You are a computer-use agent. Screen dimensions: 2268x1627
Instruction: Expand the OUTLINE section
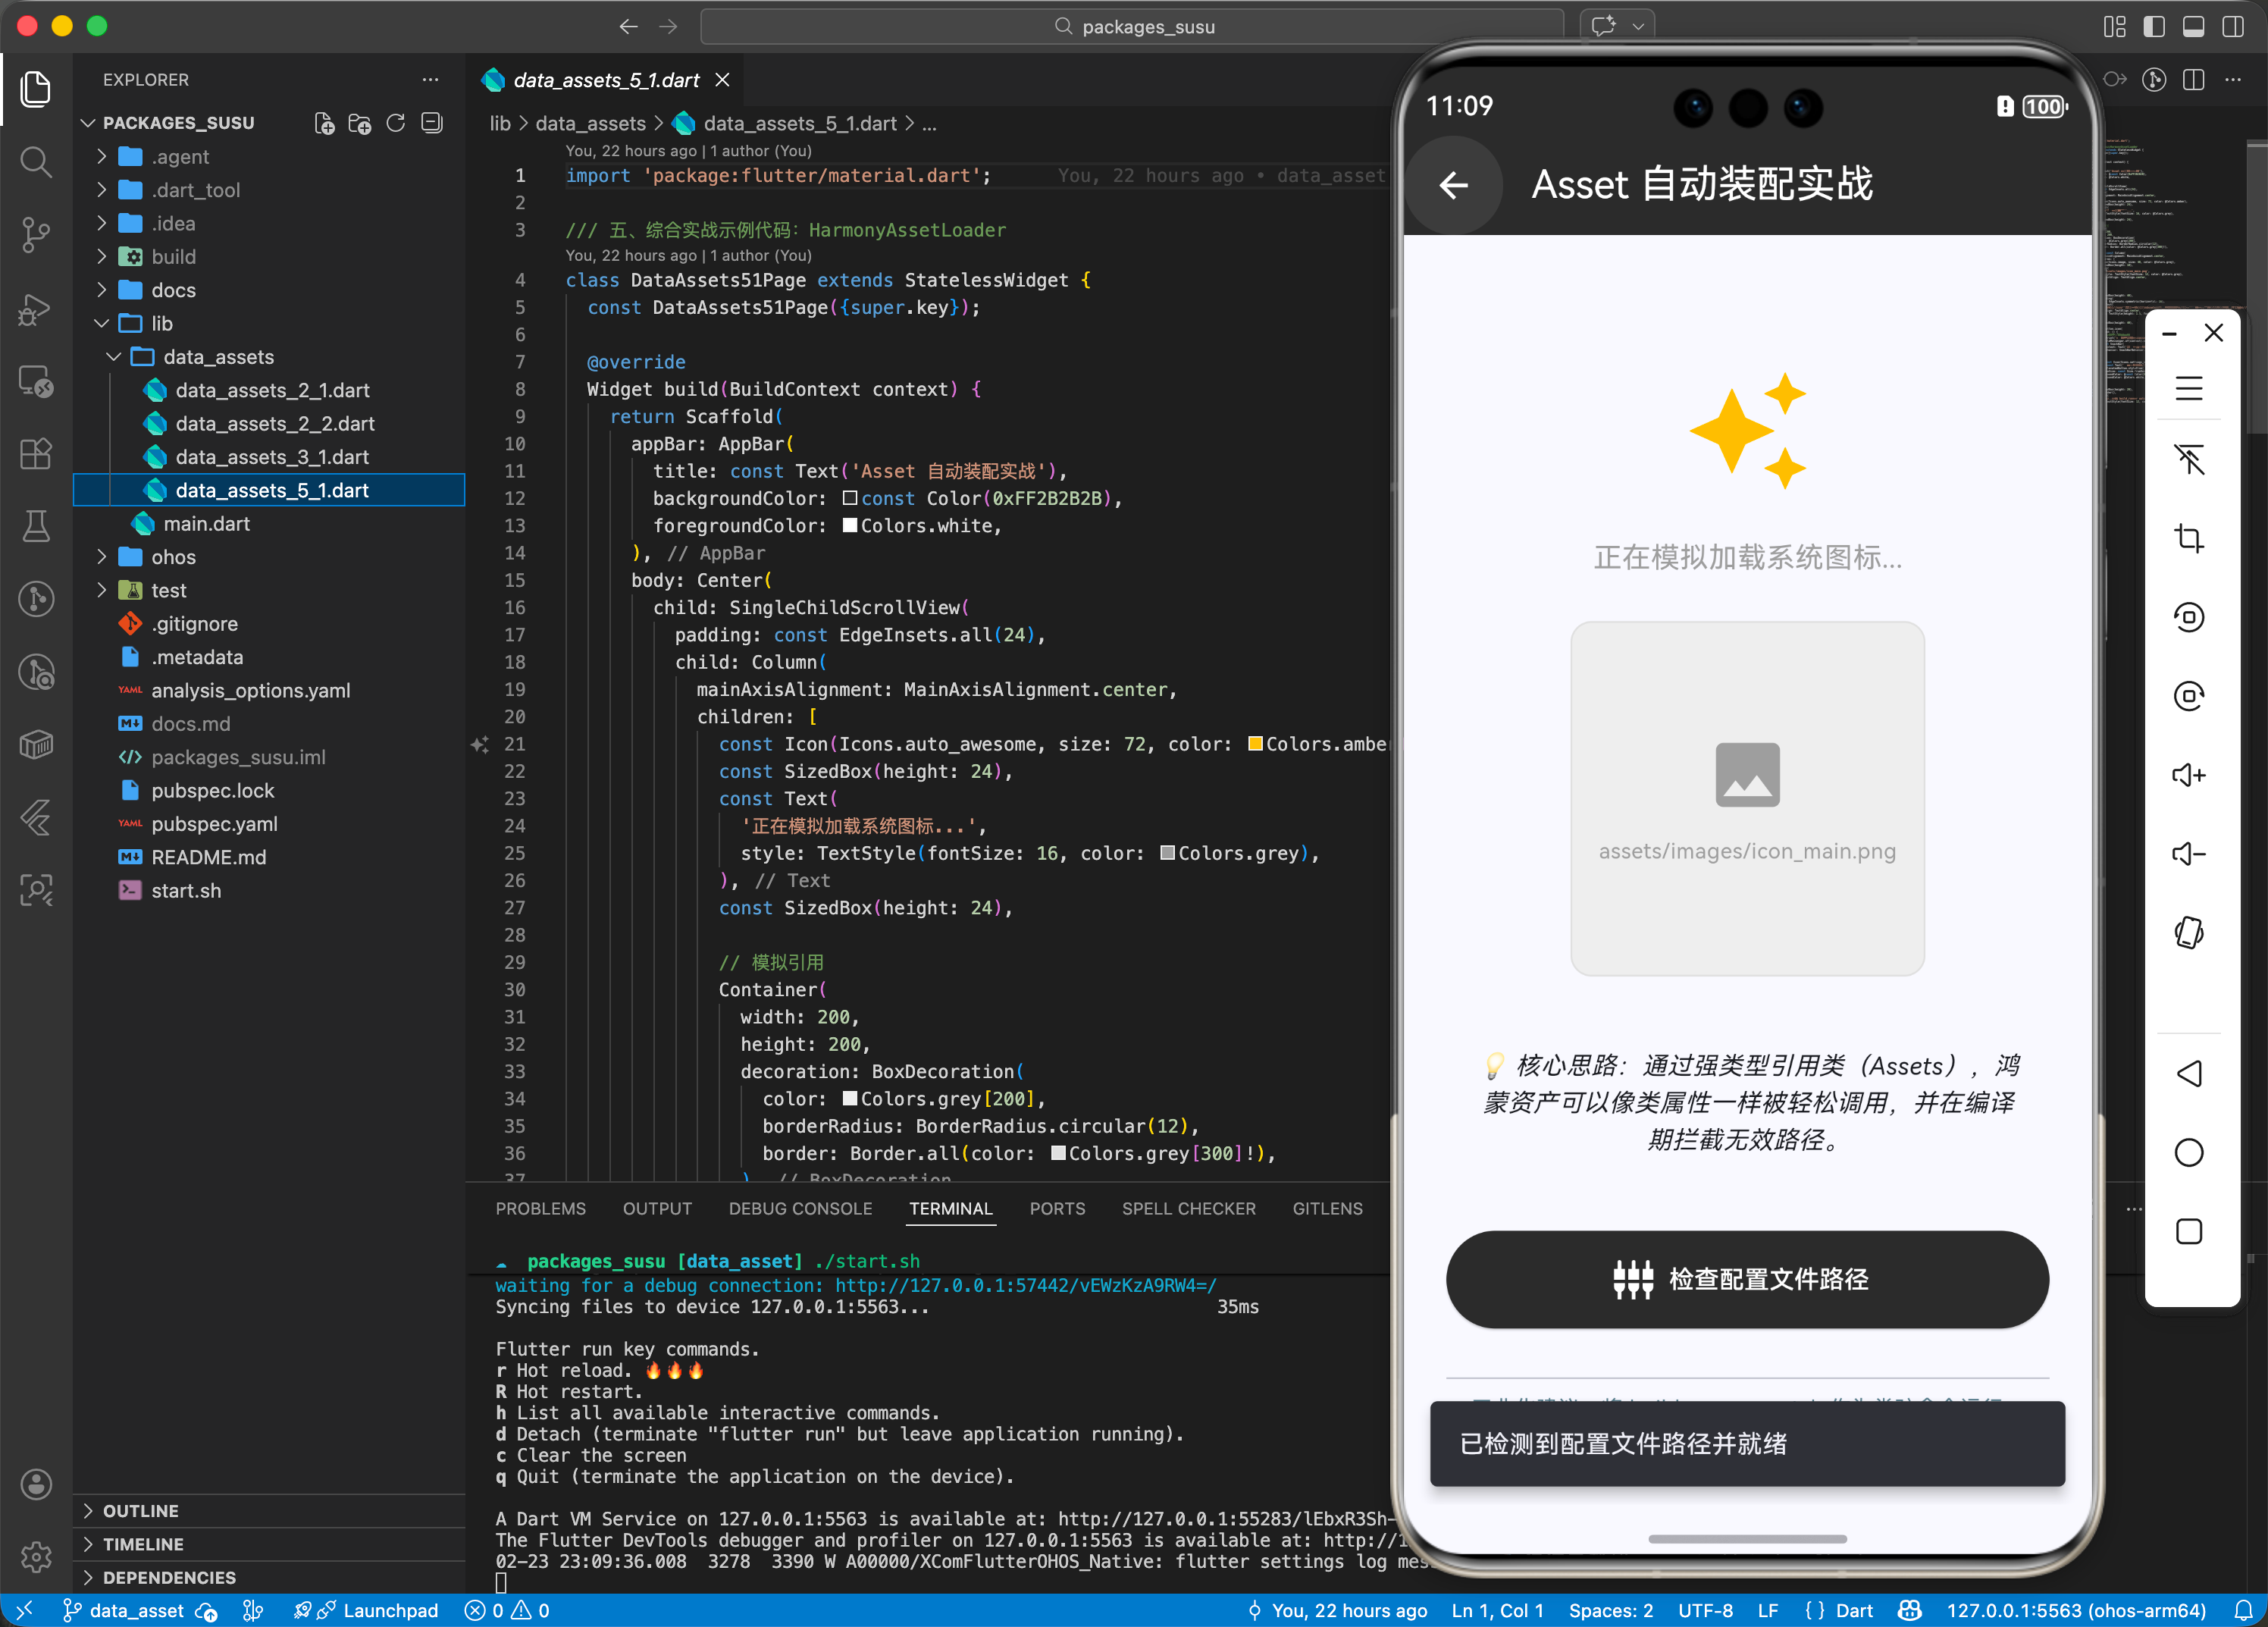pos(141,1510)
